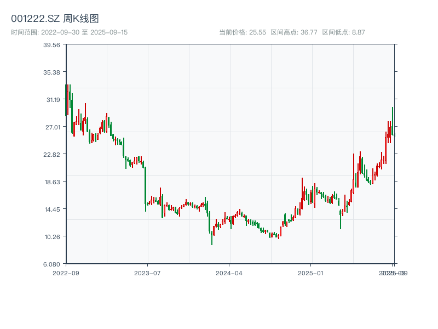Click the 区间低点 8.87 label
Image resolution: width=438 pixels, height=329 pixels.
coord(343,32)
